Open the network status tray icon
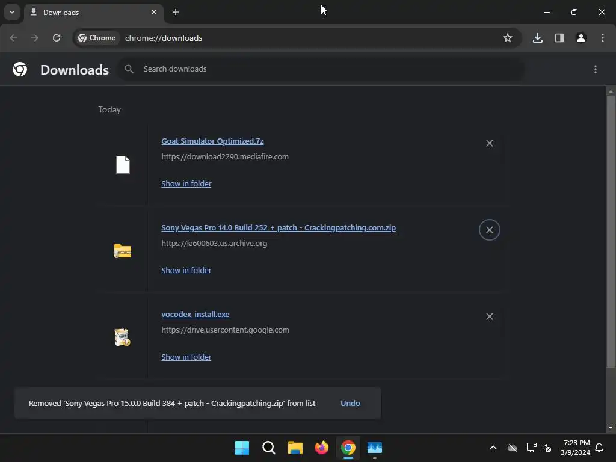 pos(532,448)
